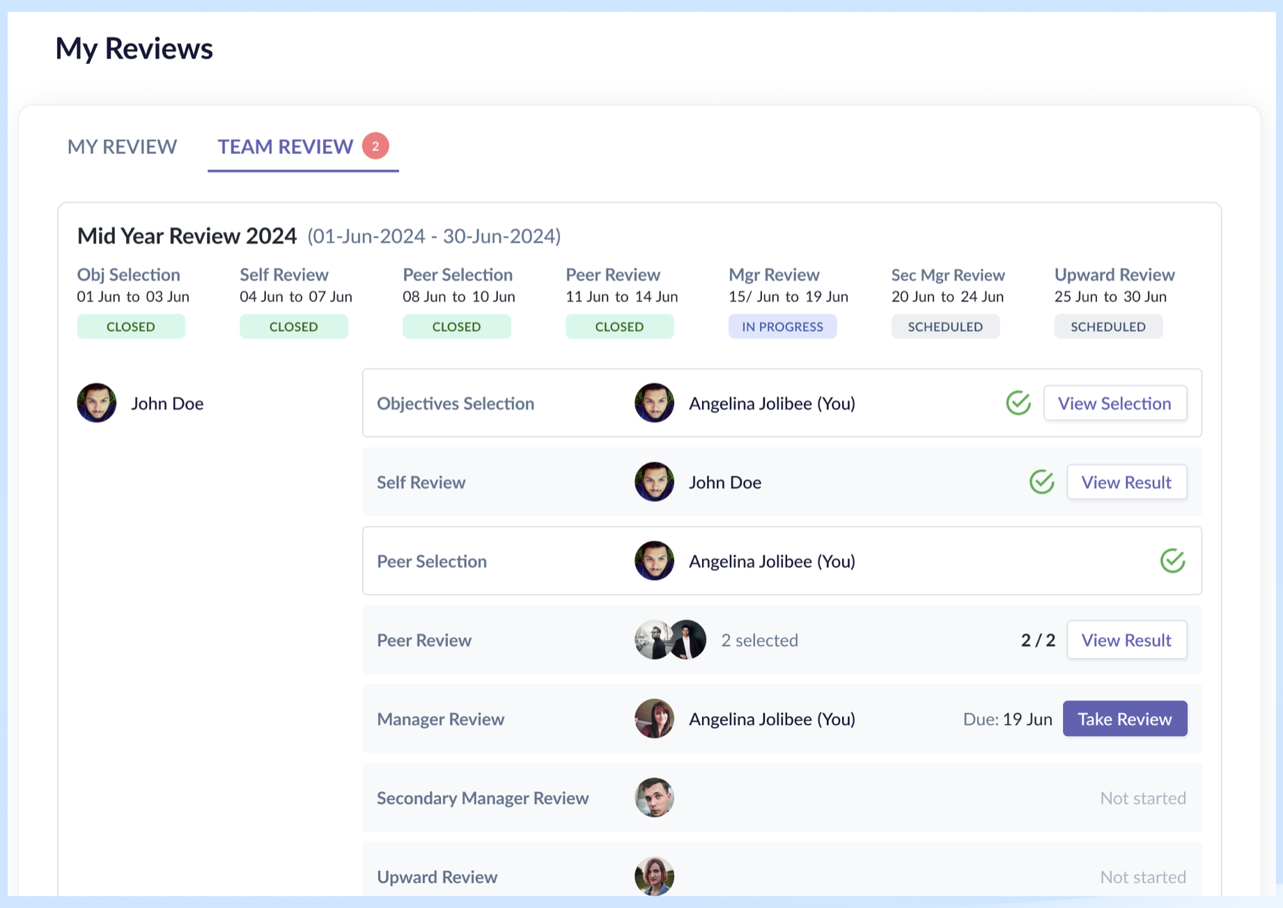
Task: Click Angelina Jolibee's avatar in Manager Review row
Action: [x=654, y=719]
